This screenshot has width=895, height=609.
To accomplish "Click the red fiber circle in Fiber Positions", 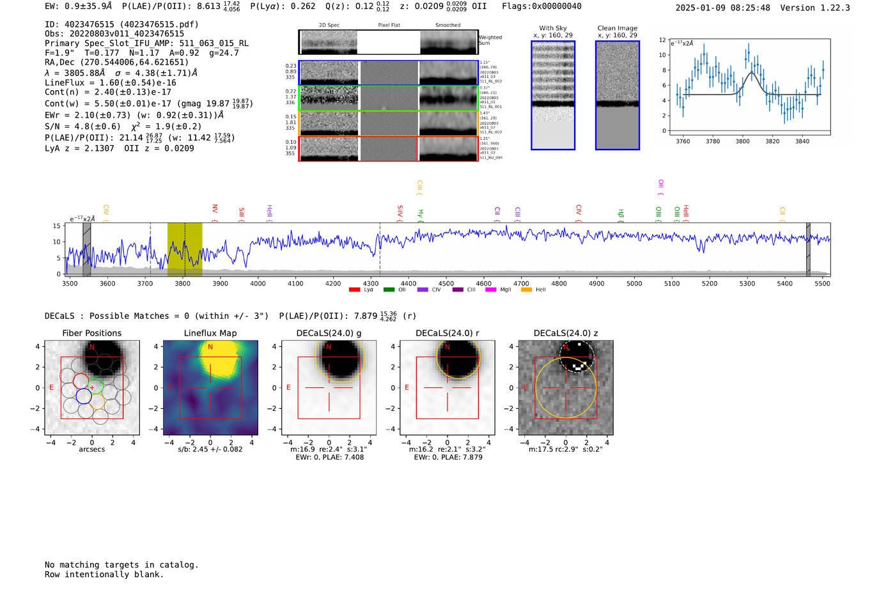I will (81, 381).
